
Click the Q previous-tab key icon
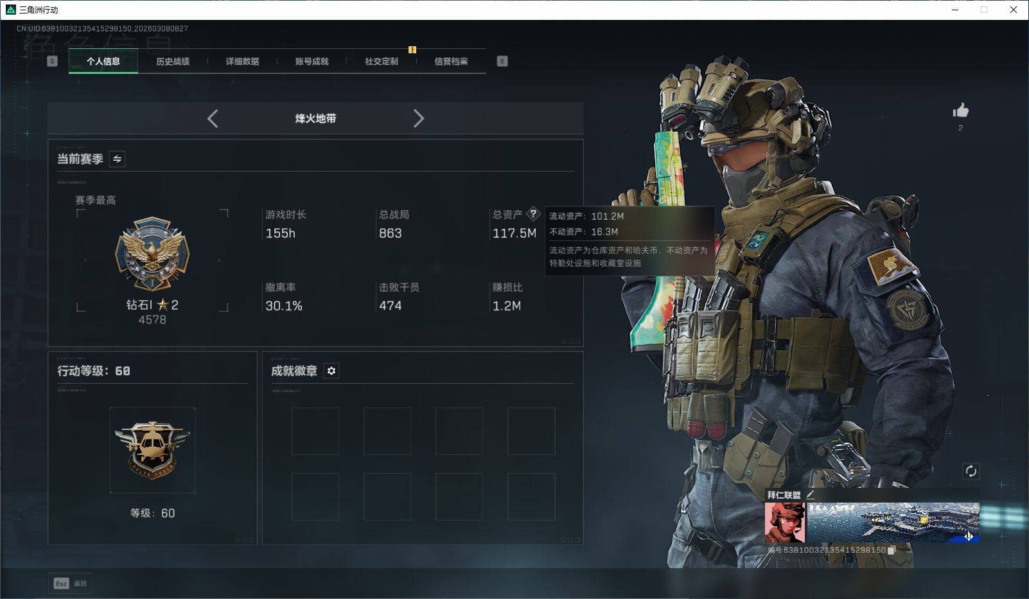53,61
